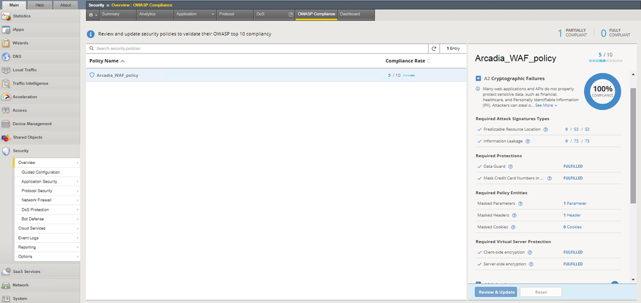Open the Access section icon
The height and width of the screenshot is (303, 641).
6,110
